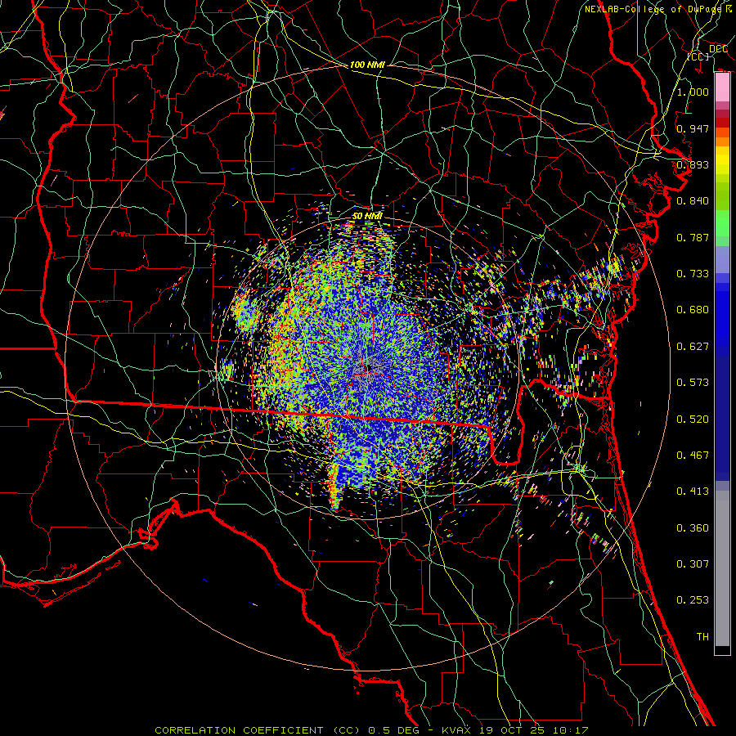The height and width of the screenshot is (736, 736).
Task: Click the 100 NMI range ring label
Action: (367, 65)
